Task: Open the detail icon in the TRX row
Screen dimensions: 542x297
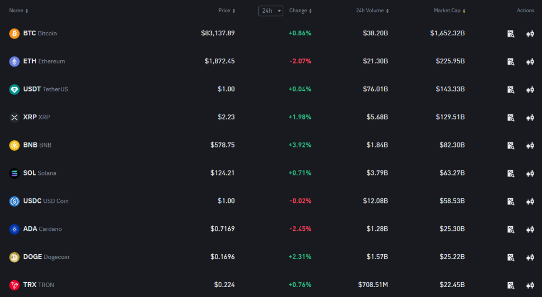Action: coord(511,285)
